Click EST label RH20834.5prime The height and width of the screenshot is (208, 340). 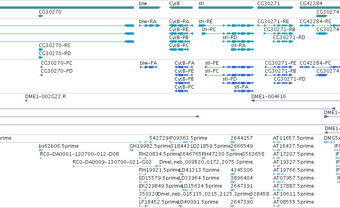[x=159, y=154]
